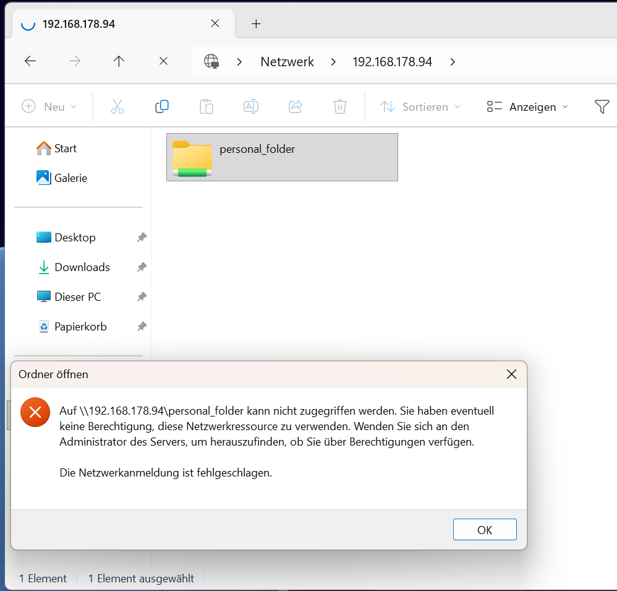Click the network globe icon in the address bar
The height and width of the screenshot is (591, 617).
[211, 61]
